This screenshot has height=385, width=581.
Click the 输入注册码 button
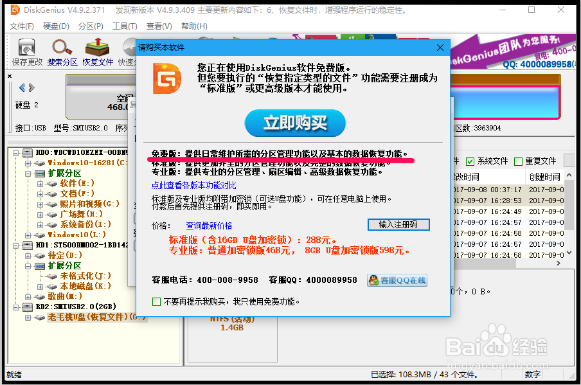coord(398,224)
